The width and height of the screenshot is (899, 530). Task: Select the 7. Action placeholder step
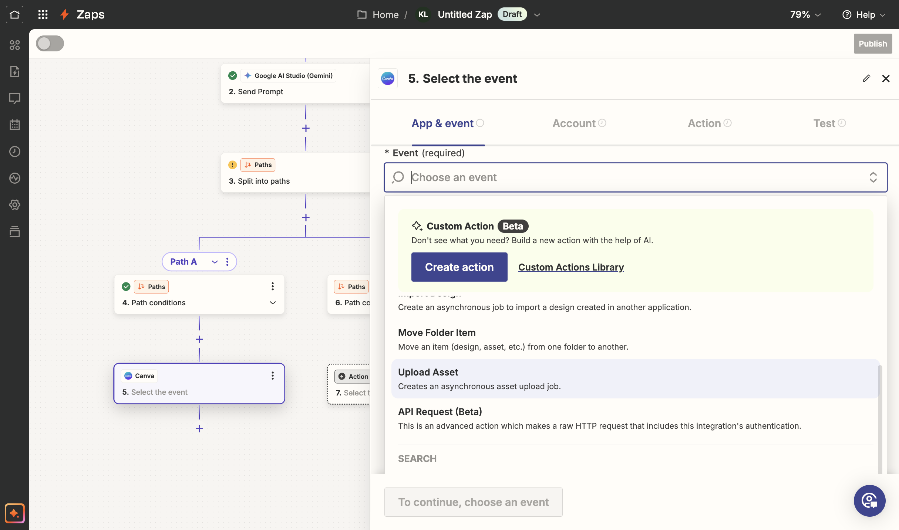(x=349, y=384)
